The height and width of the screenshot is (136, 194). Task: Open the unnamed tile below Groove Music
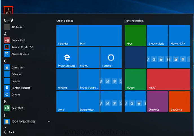coord(158,58)
